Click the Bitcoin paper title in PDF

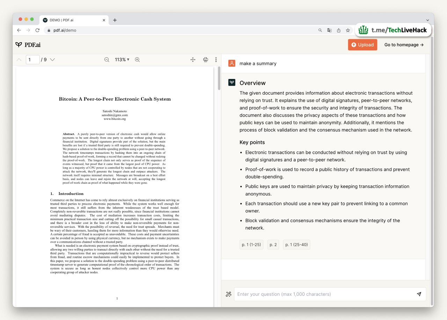tap(115, 99)
